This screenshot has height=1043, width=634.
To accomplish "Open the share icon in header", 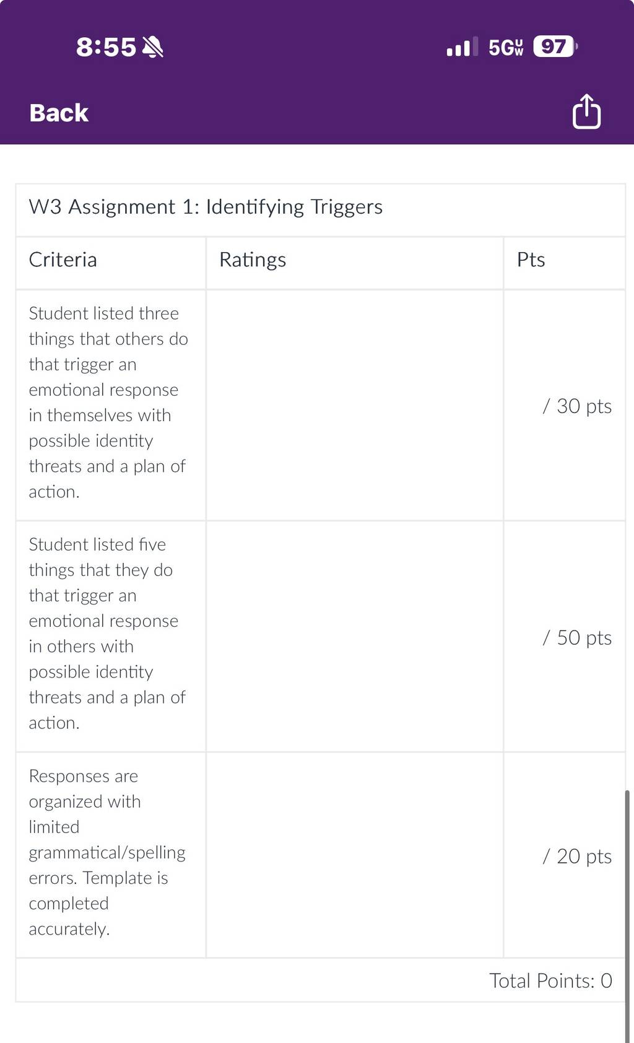I will pyautogui.click(x=586, y=111).
